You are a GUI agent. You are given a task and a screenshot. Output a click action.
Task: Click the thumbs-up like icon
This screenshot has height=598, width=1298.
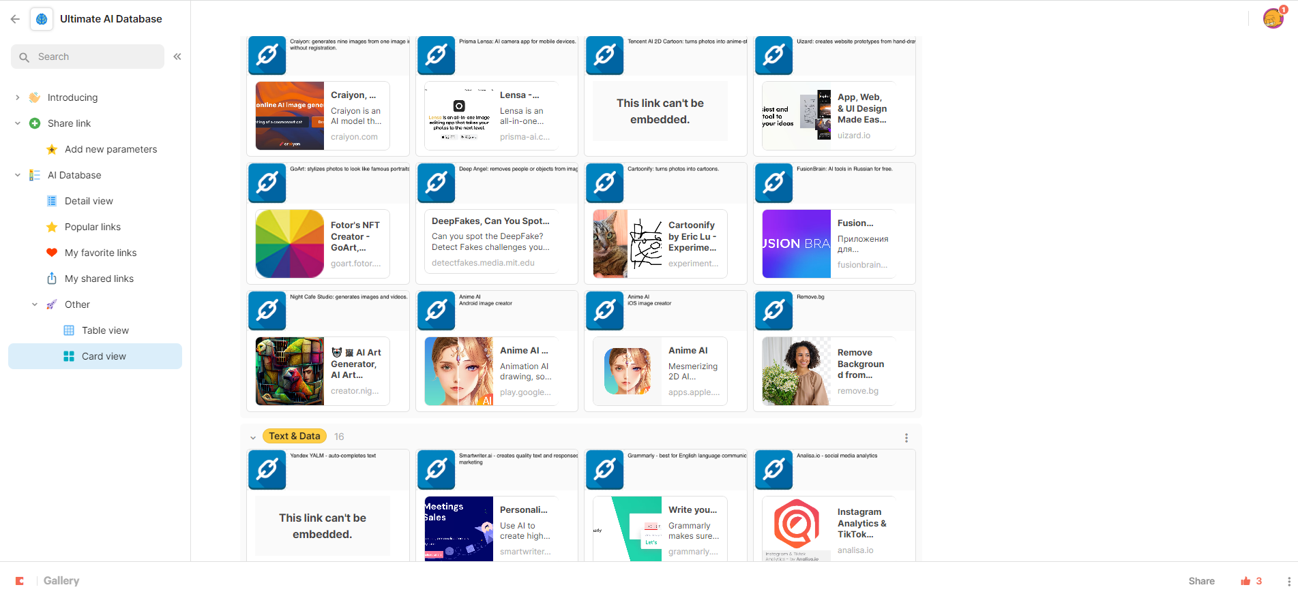click(1245, 581)
